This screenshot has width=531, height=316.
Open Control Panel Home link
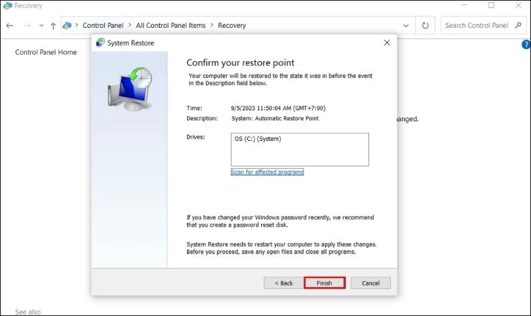[x=46, y=52]
